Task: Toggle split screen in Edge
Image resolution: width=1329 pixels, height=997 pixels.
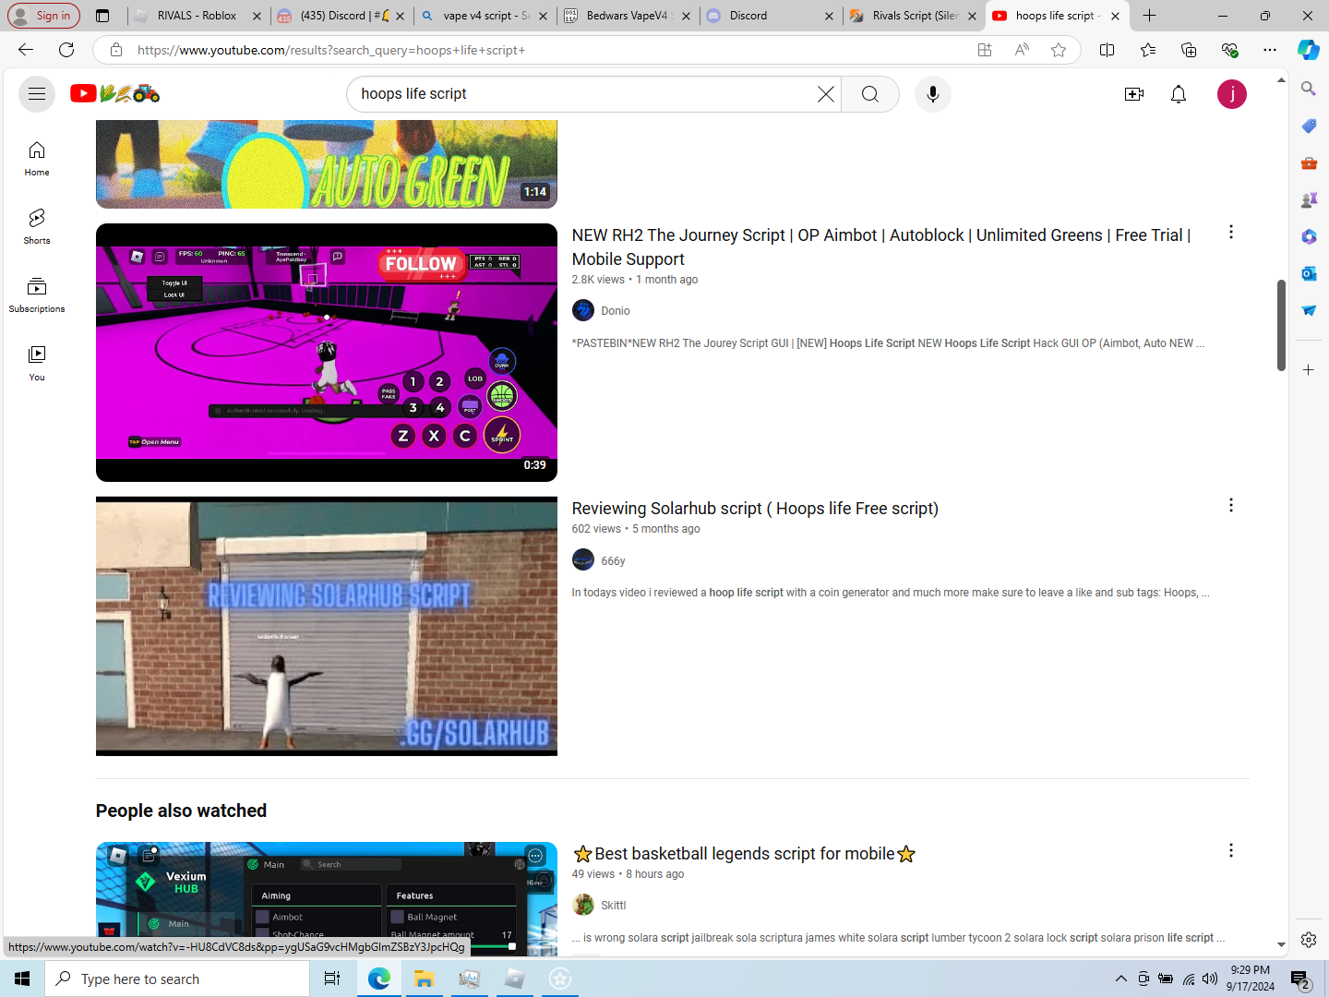Action: (1107, 50)
